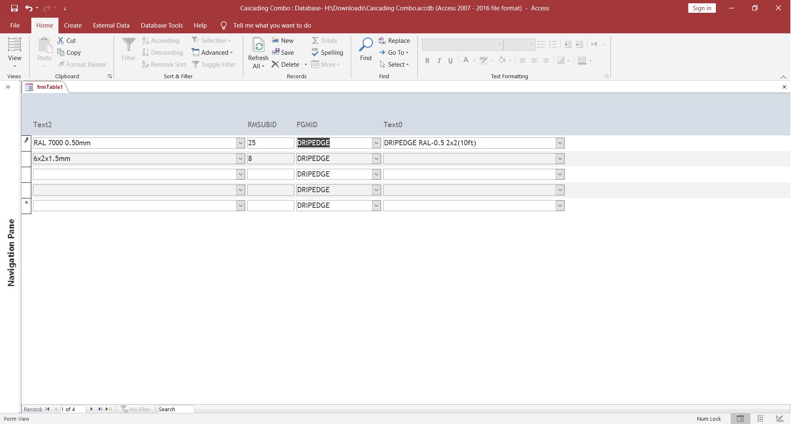Open the first row FGMID dropdown
Viewport: 792px width, 424px height.
pyautogui.click(x=376, y=143)
